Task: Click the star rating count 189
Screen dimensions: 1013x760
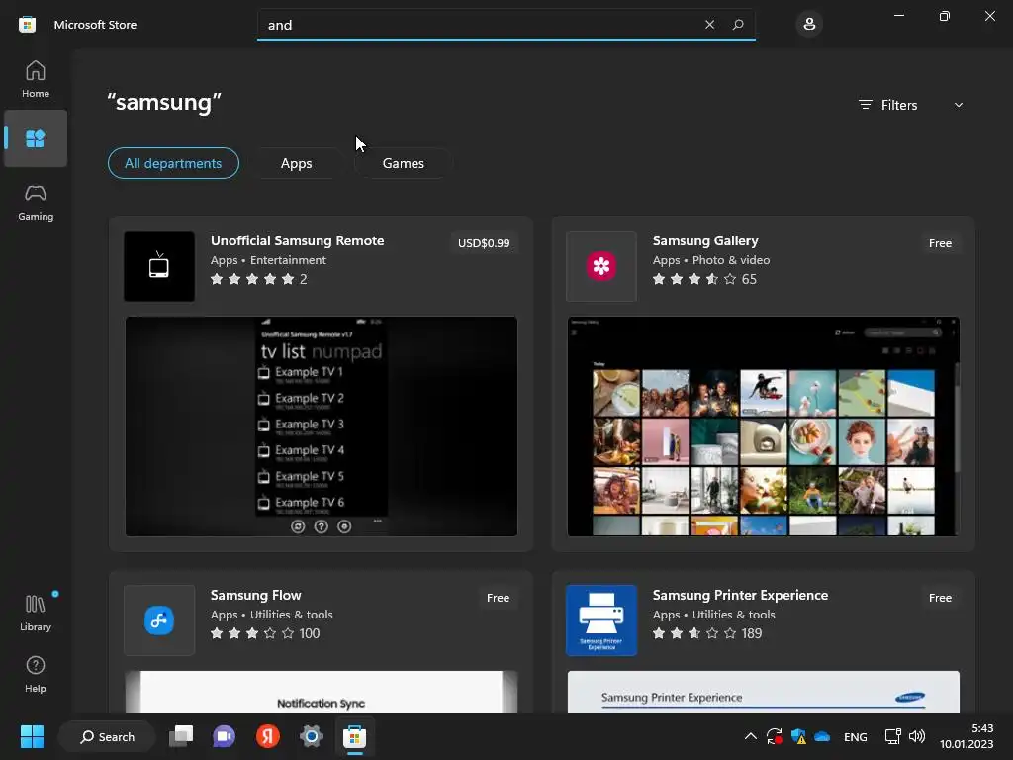Action: point(752,633)
